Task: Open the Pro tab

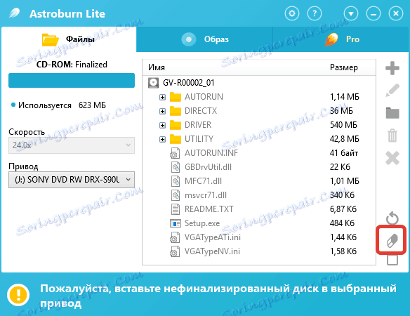Action: (x=340, y=39)
